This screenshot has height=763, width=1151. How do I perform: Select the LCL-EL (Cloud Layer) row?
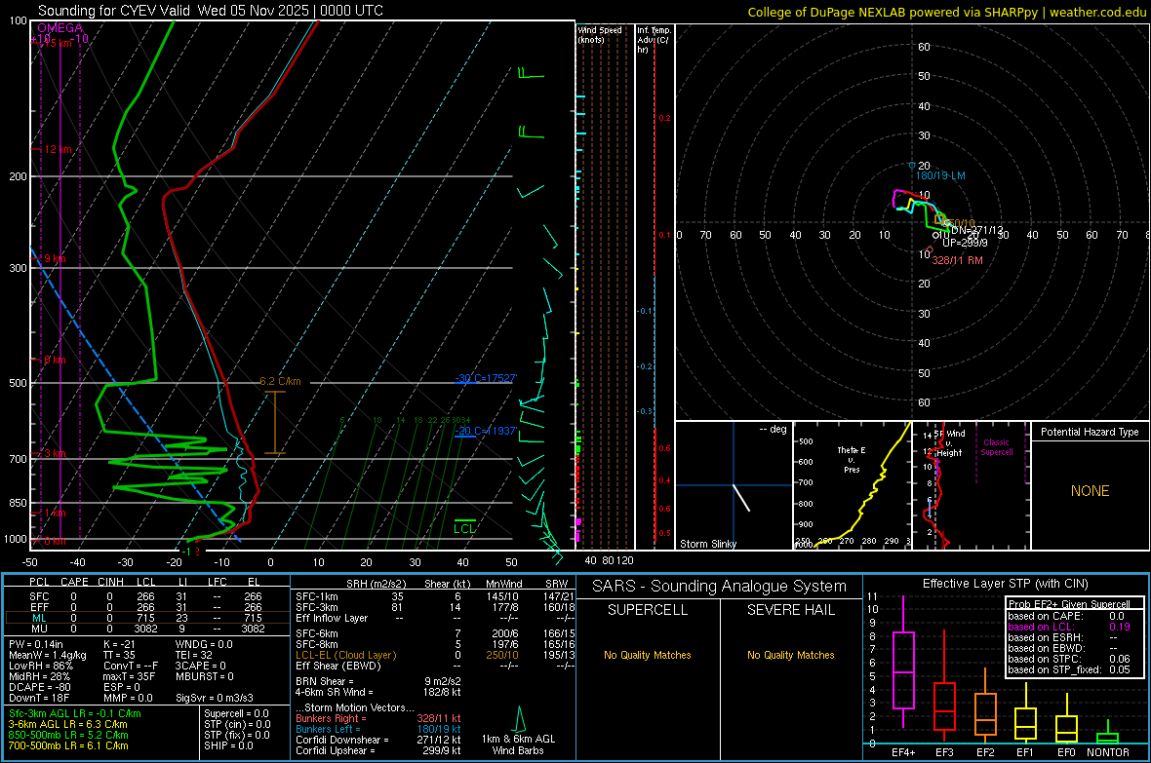pyautogui.click(x=435, y=655)
